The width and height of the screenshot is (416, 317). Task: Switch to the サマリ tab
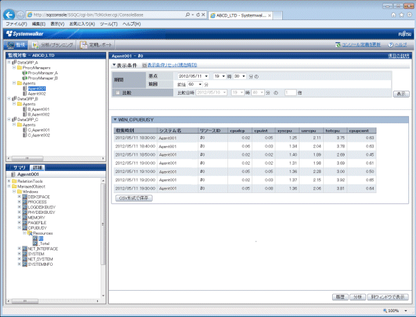[18, 167]
